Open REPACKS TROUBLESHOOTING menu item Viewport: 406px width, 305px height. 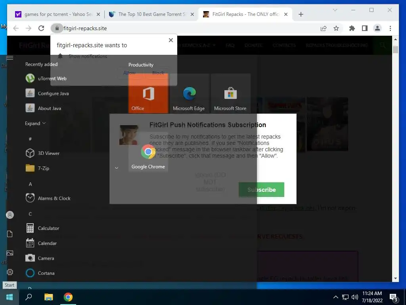click(x=337, y=45)
